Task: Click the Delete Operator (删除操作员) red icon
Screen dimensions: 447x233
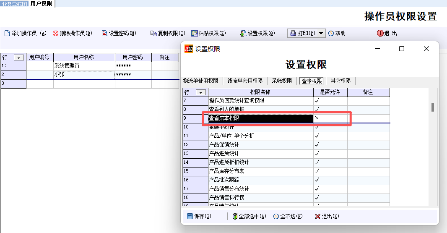Action: [x=55, y=34]
